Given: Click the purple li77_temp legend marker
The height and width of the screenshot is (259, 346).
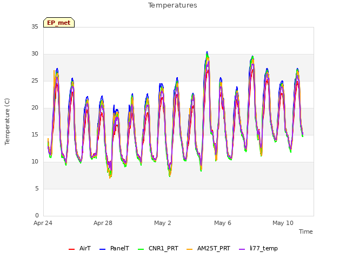Looking at the screenshot, I should tap(242, 249).
